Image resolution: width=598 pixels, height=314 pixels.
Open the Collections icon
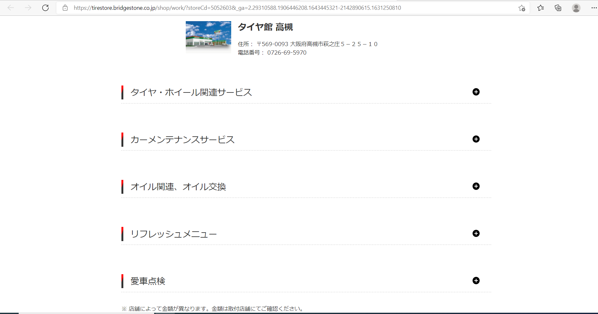(558, 8)
